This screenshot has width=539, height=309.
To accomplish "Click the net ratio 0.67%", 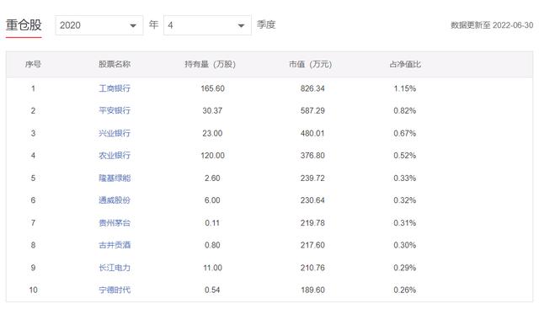I will point(405,133).
